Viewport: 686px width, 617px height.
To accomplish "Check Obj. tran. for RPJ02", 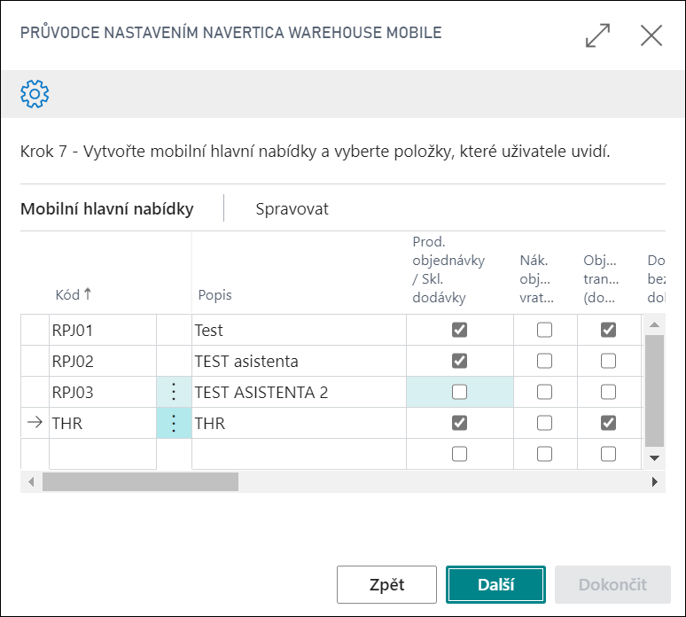I will [608, 361].
